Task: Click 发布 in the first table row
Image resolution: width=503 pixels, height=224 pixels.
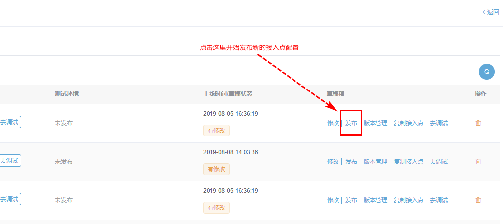Action: 351,123
